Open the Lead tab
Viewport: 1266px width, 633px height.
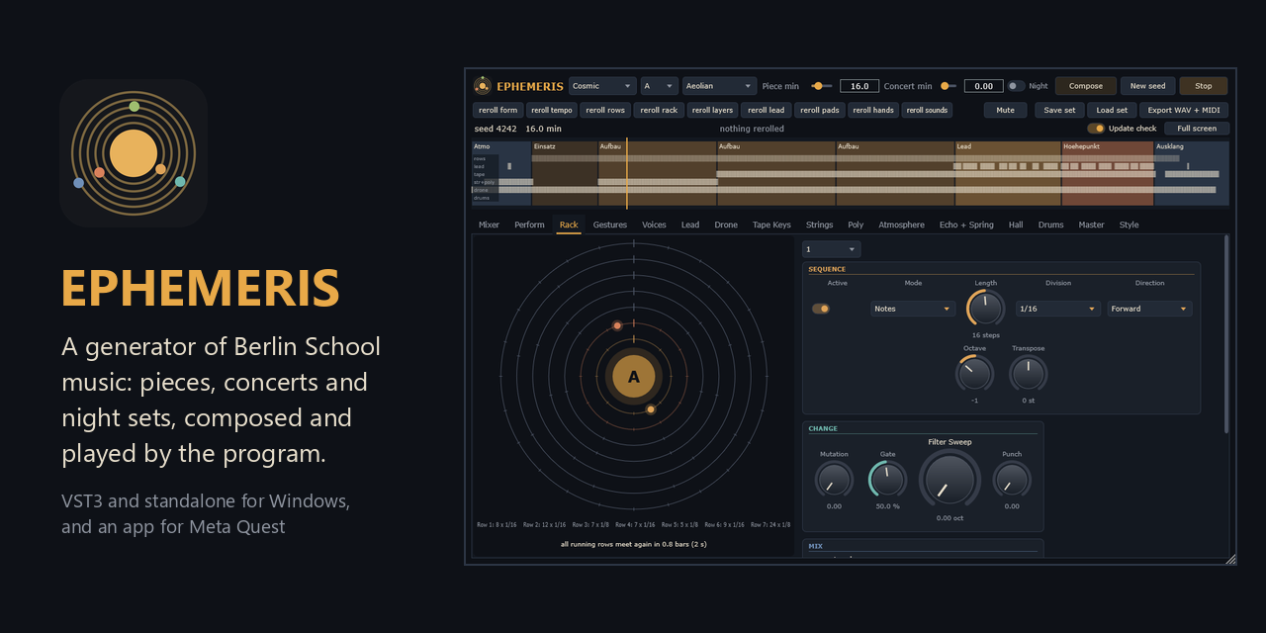(x=690, y=225)
